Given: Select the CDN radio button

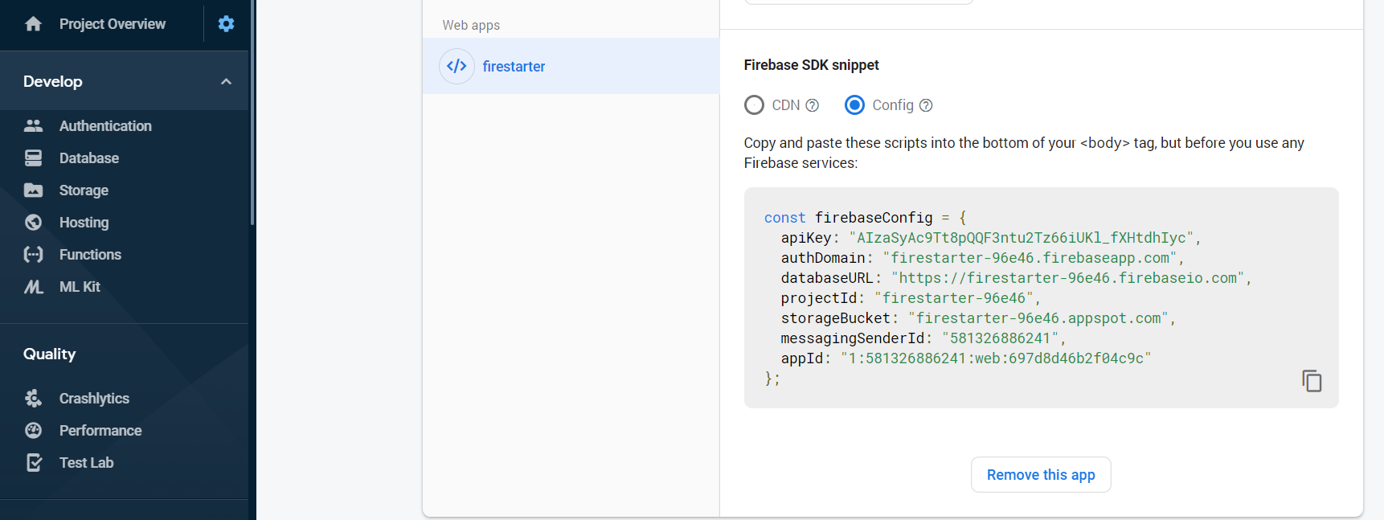Looking at the screenshot, I should pyautogui.click(x=754, y=105).
